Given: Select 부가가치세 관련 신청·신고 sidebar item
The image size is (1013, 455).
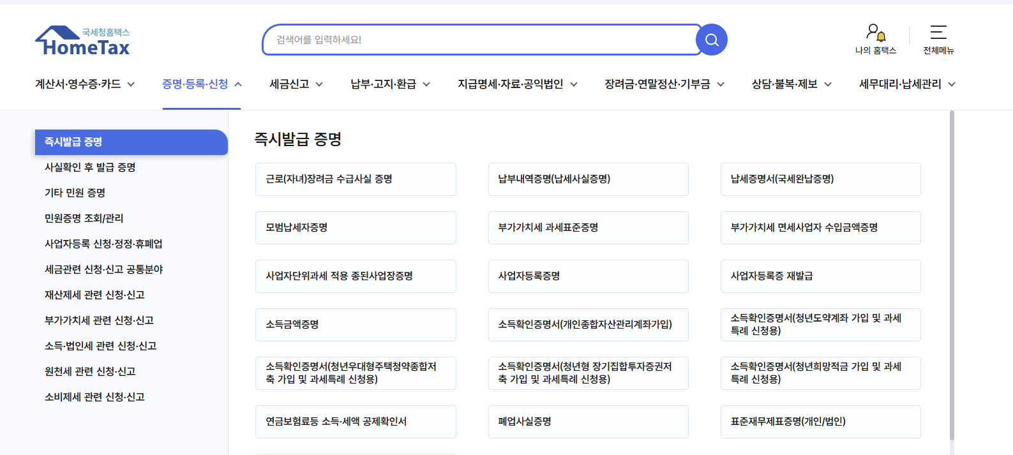Looking at the screenshot, I should pos(99,320).
